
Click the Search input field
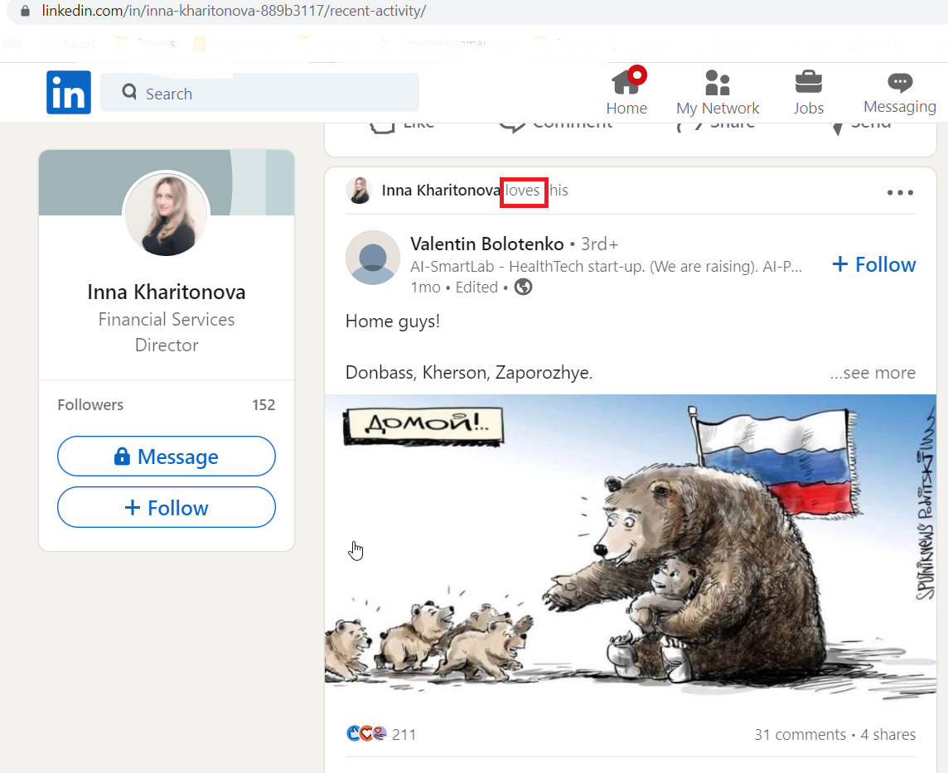[259, 93]
